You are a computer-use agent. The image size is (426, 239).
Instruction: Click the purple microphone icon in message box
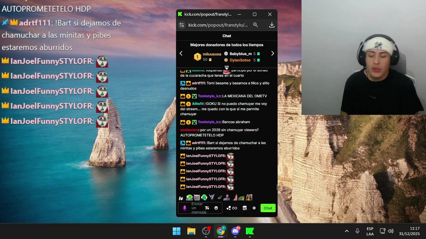click(185, 208)
